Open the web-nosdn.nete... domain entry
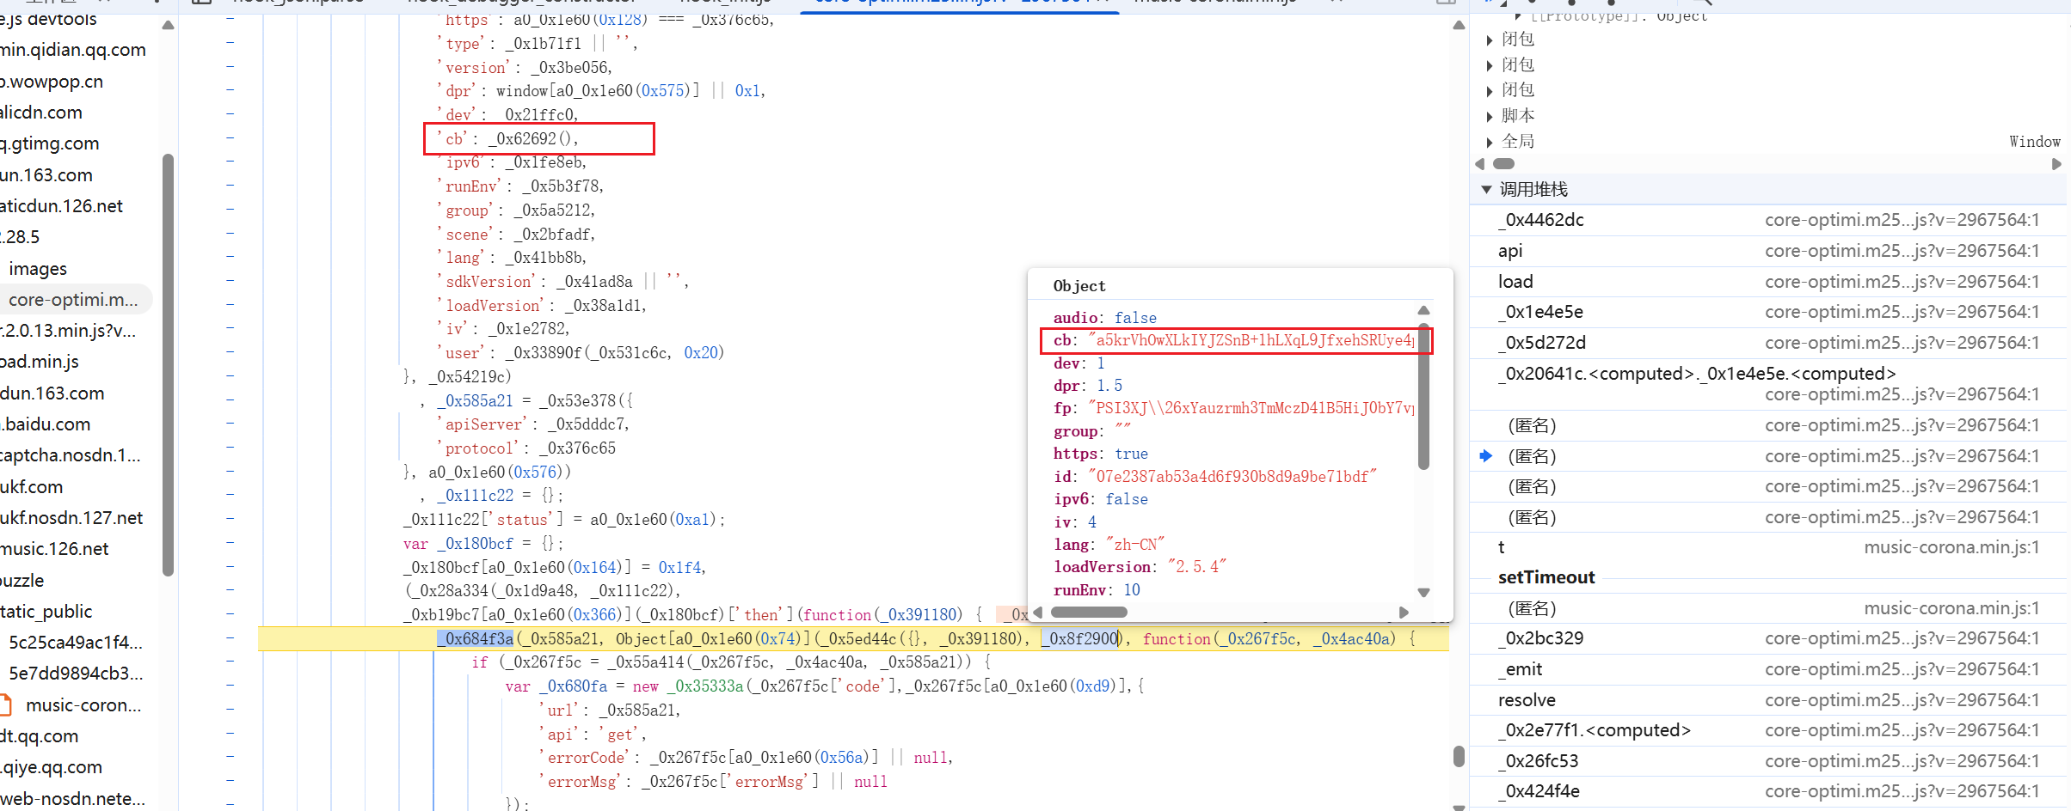 (72, 799)
